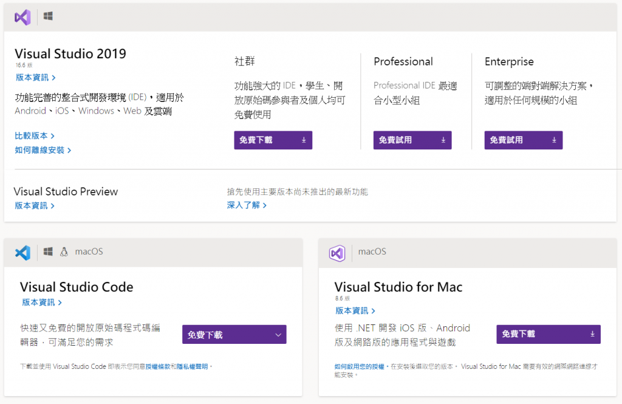Open 版本資訊 link under Visual Studio for Mac
Viewport: 622px width, 404px height.
[355, 310]
